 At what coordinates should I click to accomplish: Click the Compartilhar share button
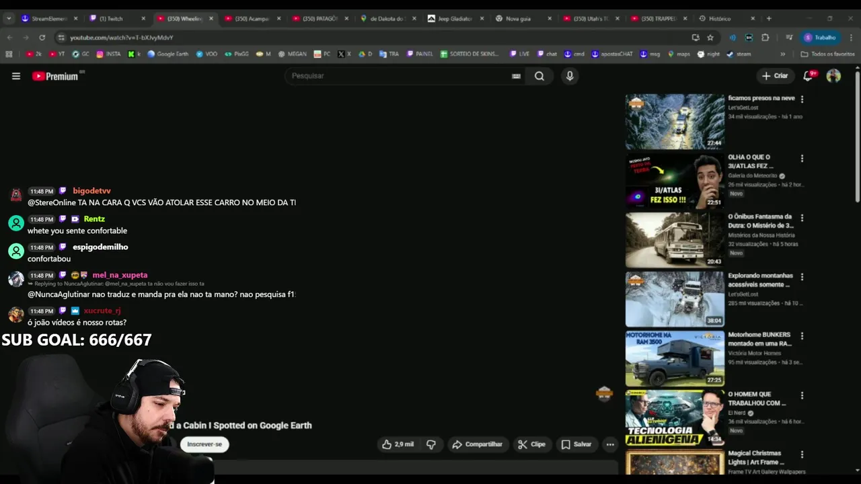(478, 444)
